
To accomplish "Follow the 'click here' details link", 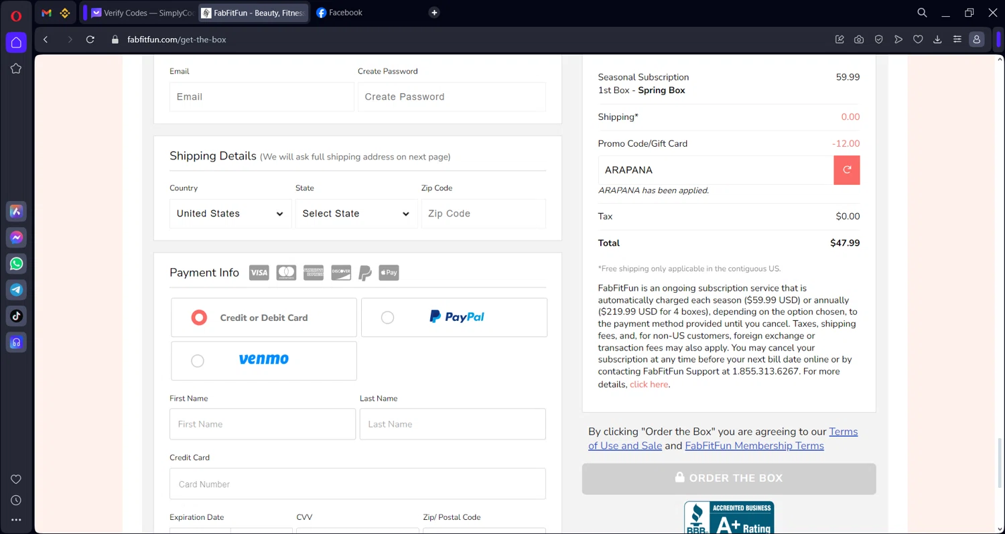I will coord(649,385).
